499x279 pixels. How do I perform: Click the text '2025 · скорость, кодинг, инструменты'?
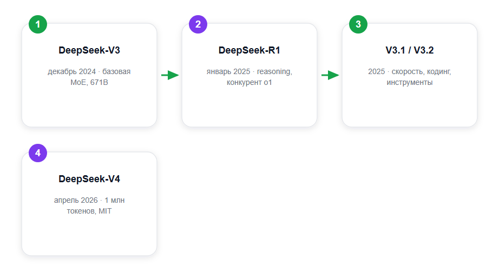tap(410, 77)
